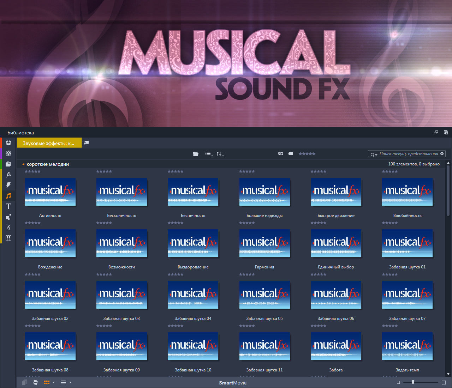Click the 100 элементов, 0 выбрано text

[414, 164]
